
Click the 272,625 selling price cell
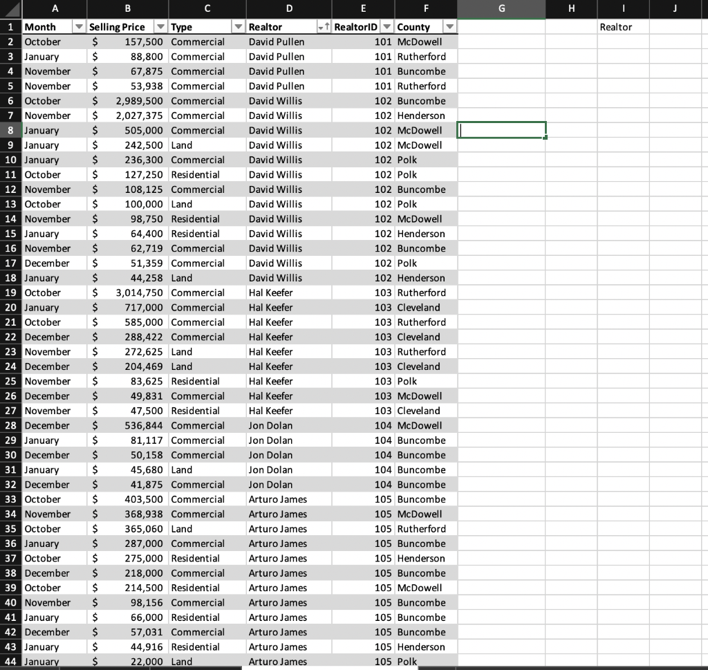(128, 352)
